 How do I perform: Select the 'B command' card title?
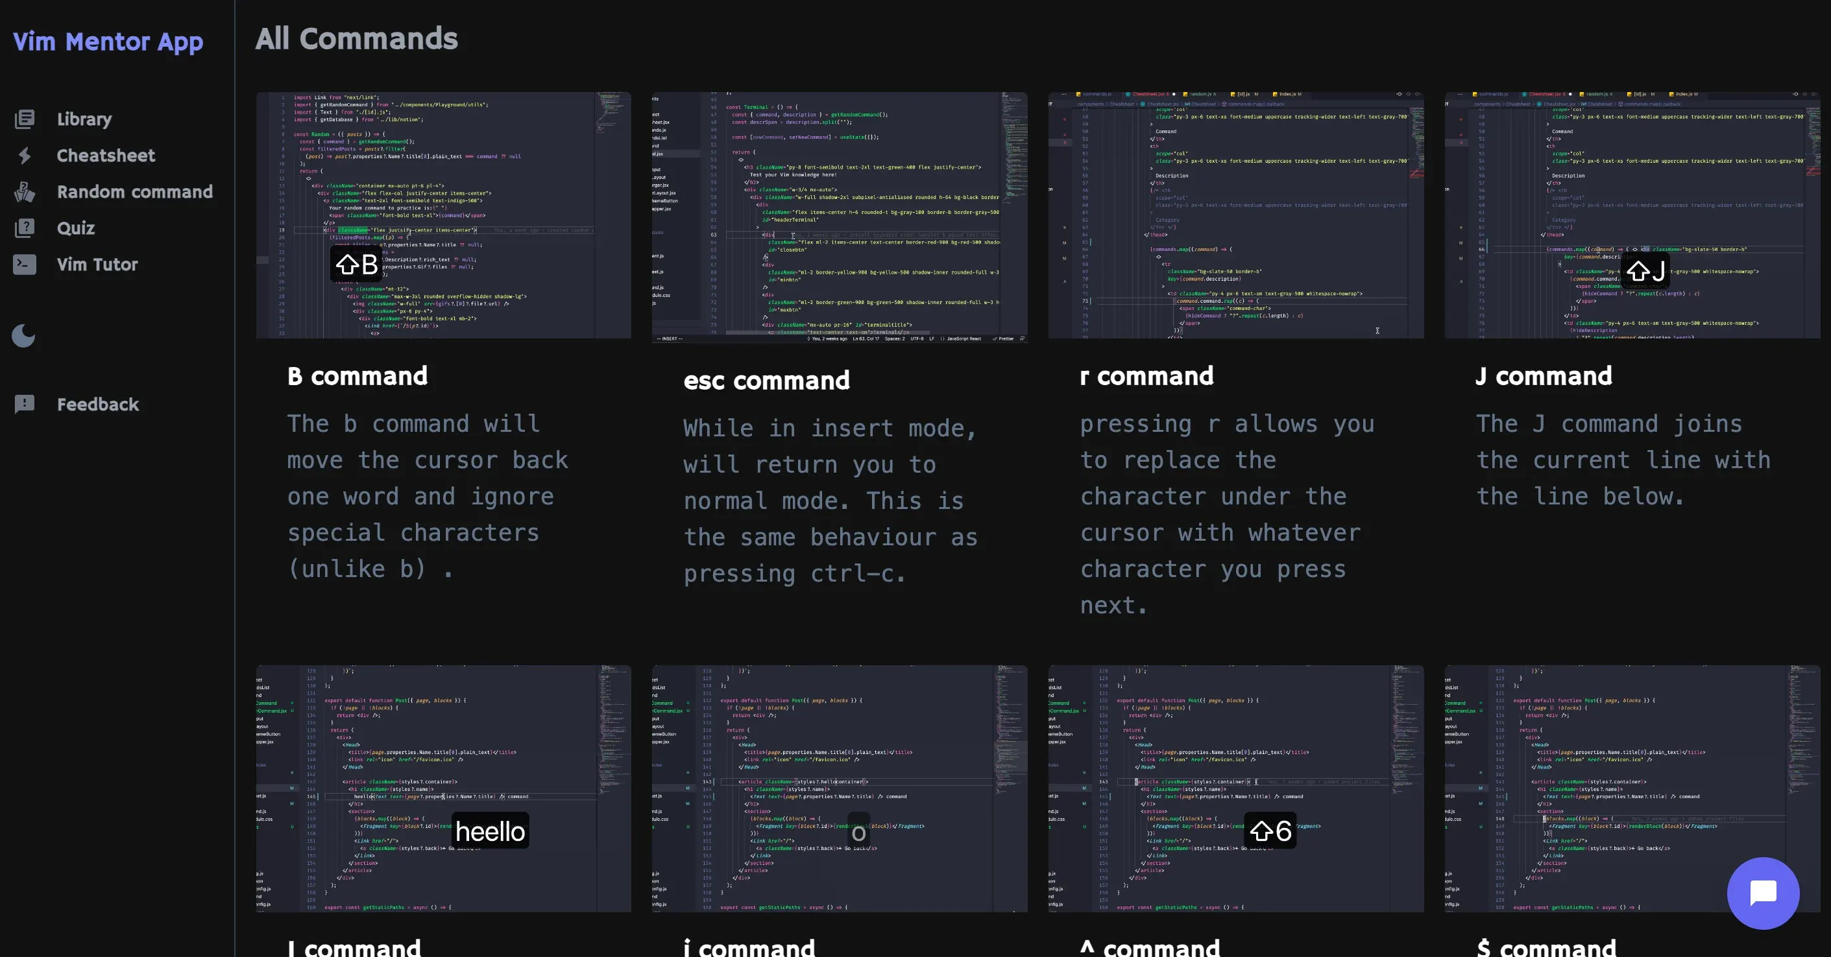tap(358, 376)
